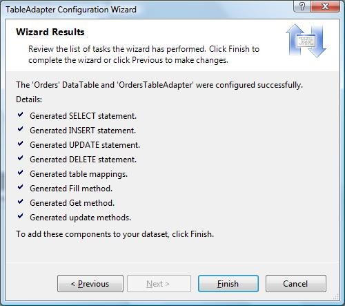Cancel the TableAdapter wizard

[x=296, y=284]
